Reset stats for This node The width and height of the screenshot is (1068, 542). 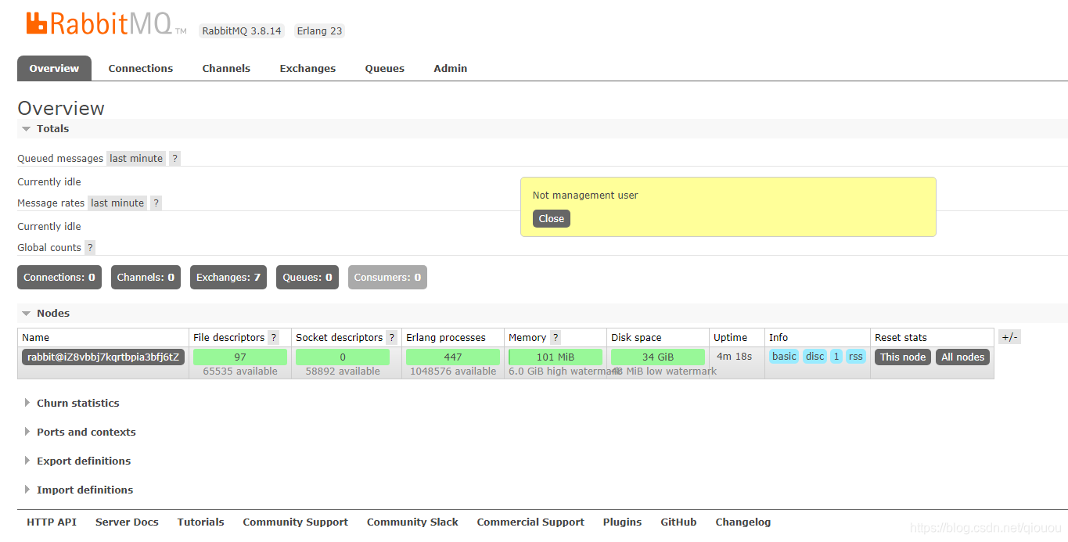click(903, 357)
